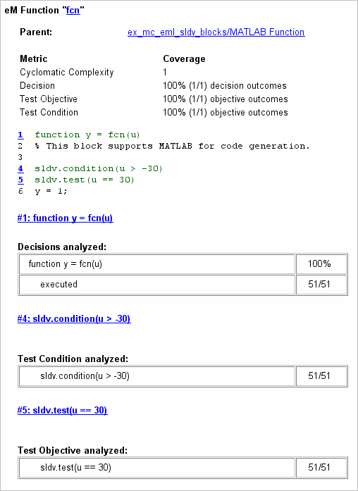The width and height of the screenshot is (358, 491).
Task: Open "#1: function y = fcn(u)" link
Action: point(65,218)
